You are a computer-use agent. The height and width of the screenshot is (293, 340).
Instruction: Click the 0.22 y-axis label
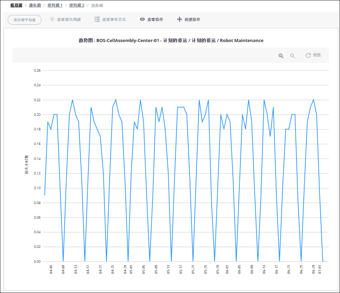point(37,100)
